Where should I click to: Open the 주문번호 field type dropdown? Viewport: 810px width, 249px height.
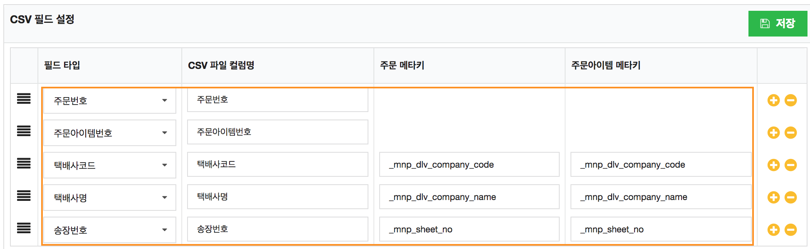110,101
